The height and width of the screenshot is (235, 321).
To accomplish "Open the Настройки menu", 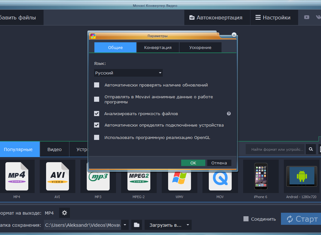I will click(x=274, y=17).
